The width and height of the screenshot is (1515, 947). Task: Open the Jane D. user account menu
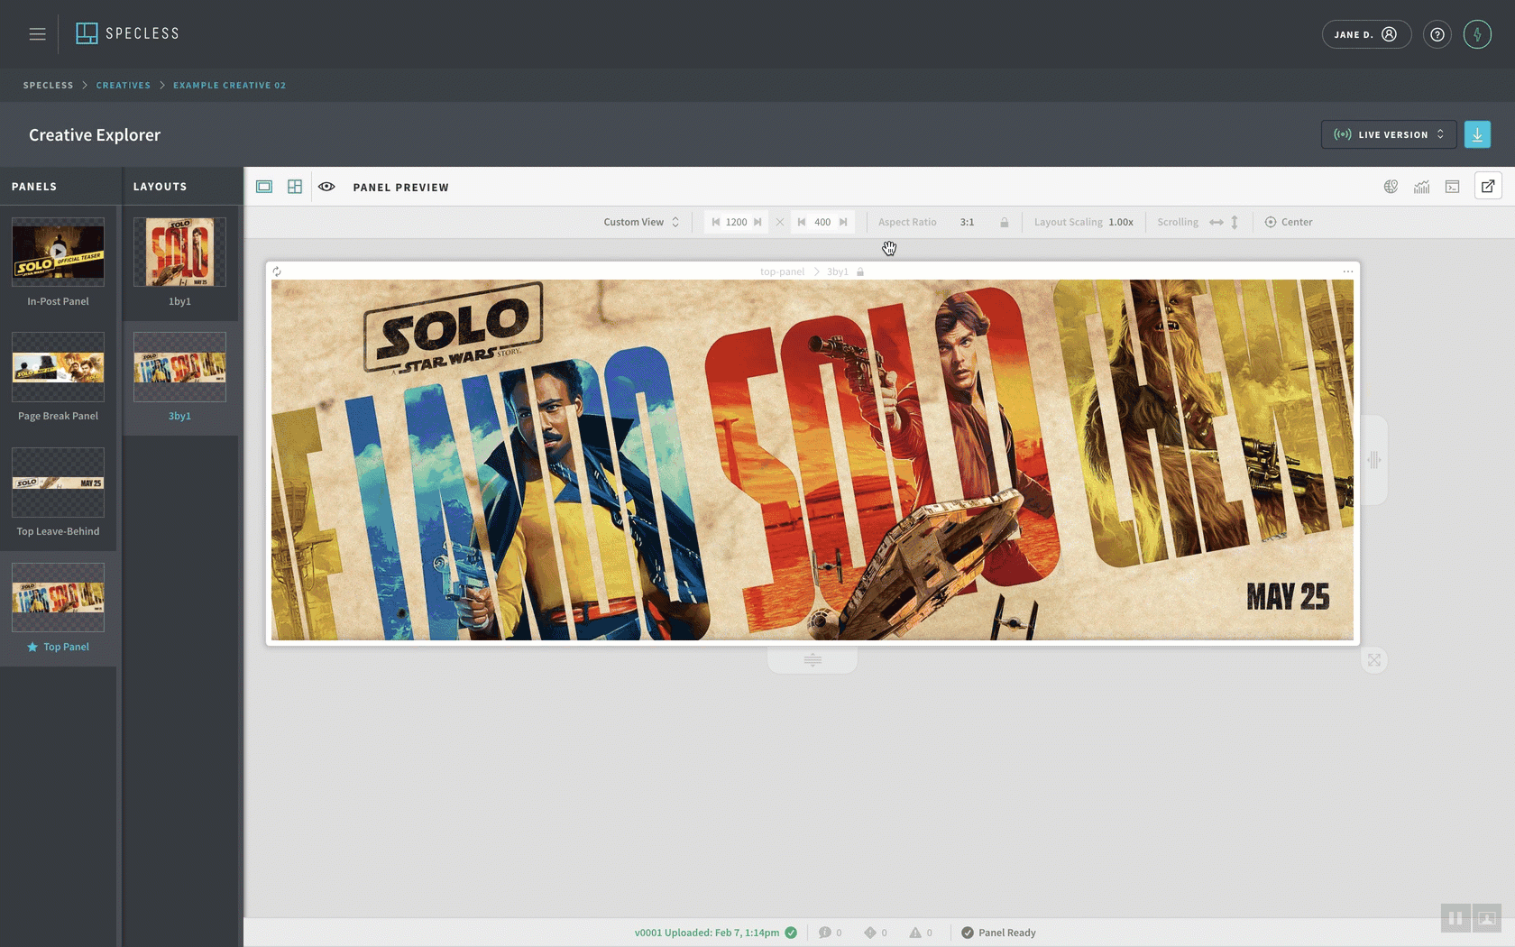click(1366, 34)
